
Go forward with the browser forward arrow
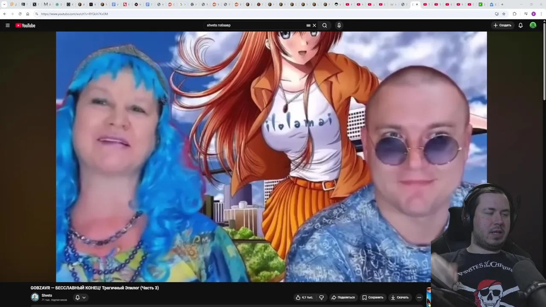[12, 14]
